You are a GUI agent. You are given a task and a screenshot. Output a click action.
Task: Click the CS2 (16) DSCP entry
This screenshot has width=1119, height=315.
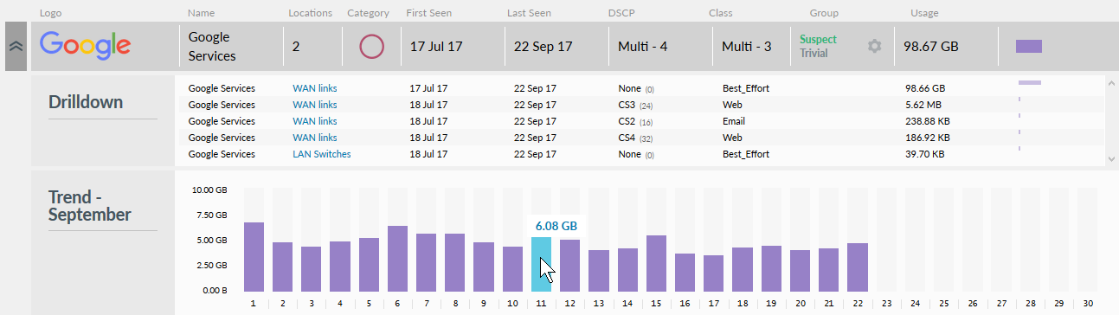point(636,121)
